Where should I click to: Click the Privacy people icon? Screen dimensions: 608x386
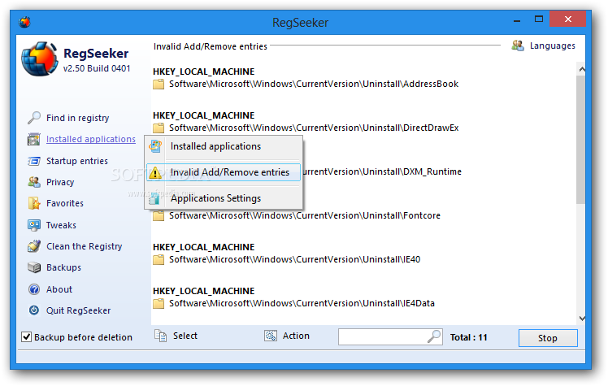click(34, 182)
